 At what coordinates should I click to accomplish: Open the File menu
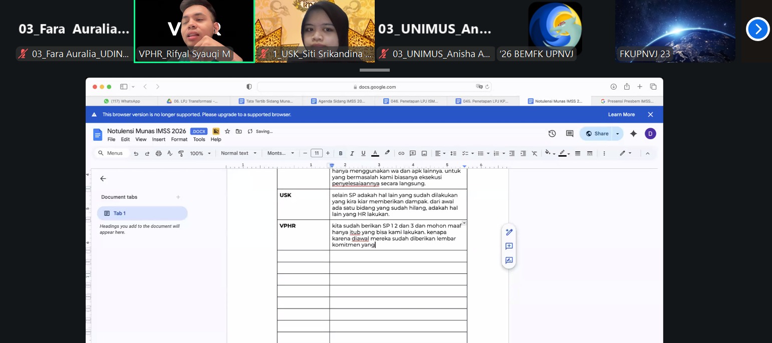(111, 140)
